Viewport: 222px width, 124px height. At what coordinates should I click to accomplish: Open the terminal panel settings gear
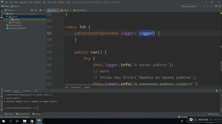(216, 91)
